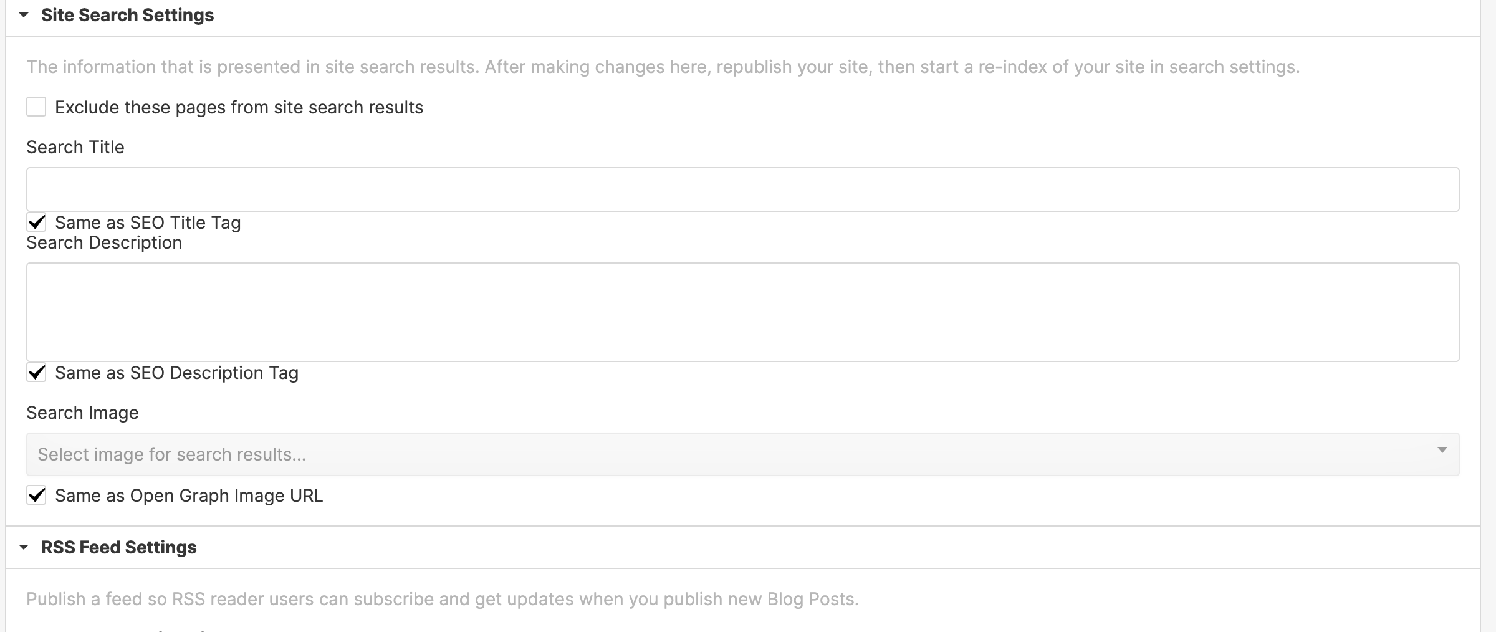This screenshot has height=632, width=1496.
Task: Click the Search Title field label
Action: 75,147
